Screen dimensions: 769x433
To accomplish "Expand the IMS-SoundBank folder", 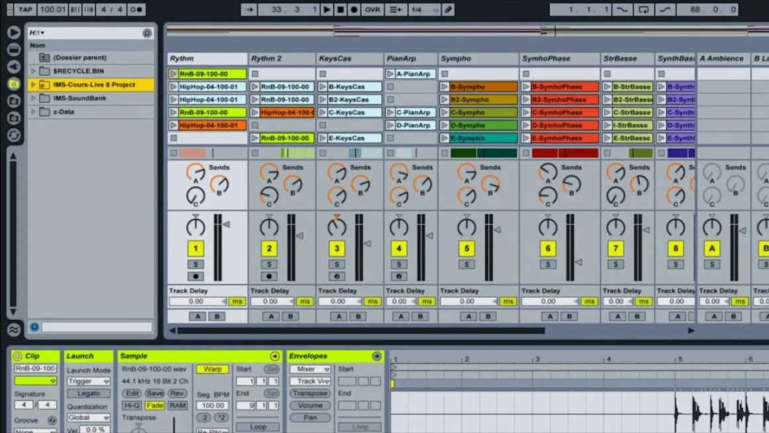I will (32, 98).
